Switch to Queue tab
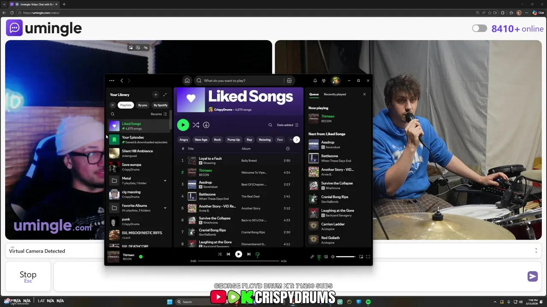This screenshot has height=307, width=547. (x=314, y=94)
